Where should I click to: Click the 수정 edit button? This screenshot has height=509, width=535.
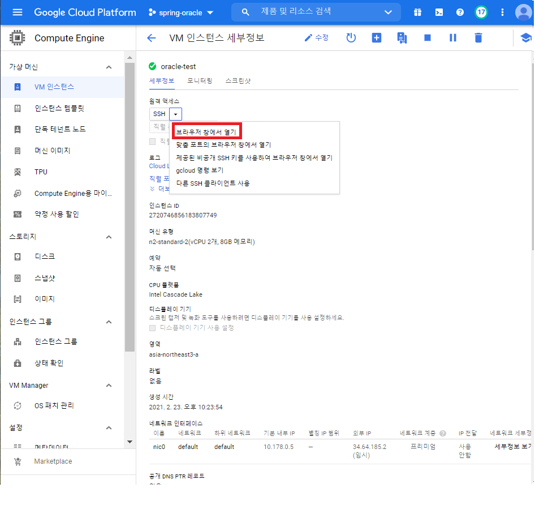click(316, 37)
